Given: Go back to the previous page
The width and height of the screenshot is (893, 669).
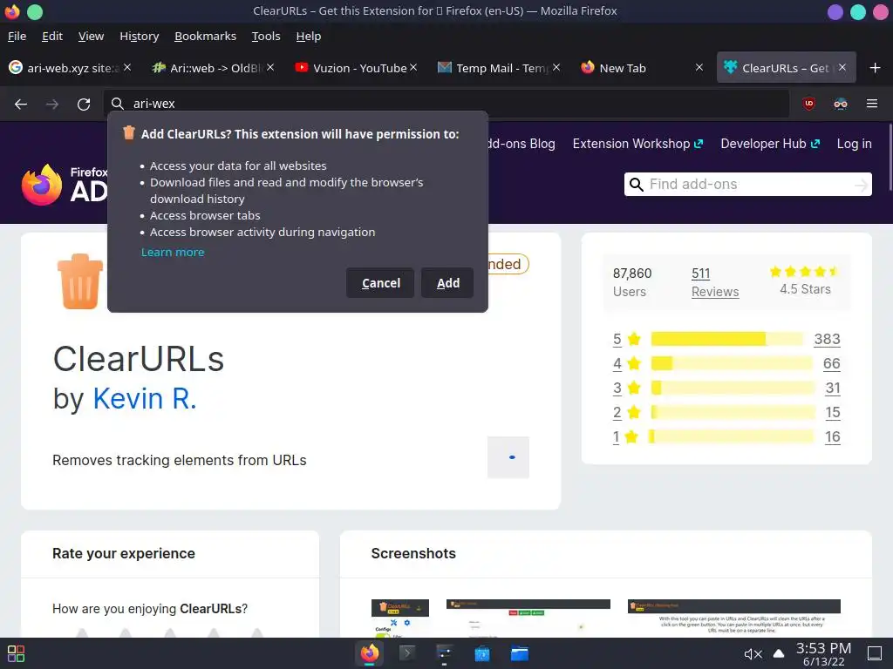Looking at the screenshot, I should click(21, 105).
